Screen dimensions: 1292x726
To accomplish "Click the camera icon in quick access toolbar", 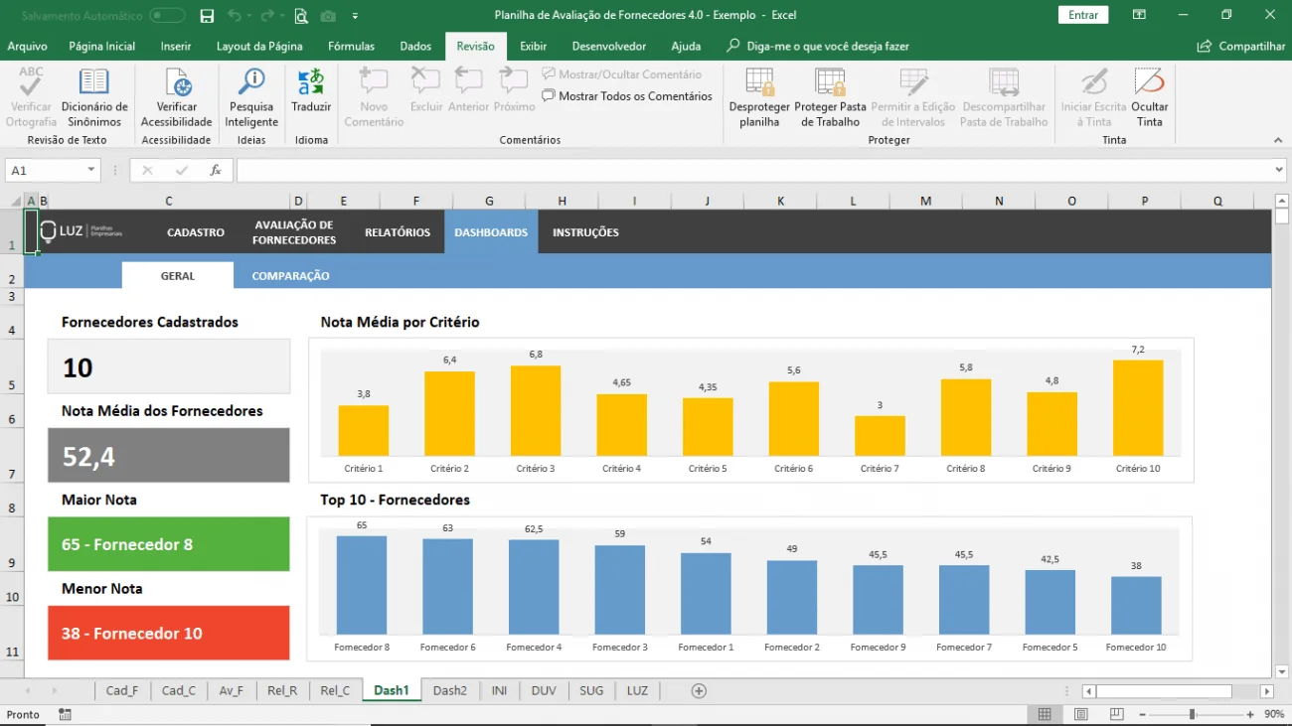I will (328, 16).
